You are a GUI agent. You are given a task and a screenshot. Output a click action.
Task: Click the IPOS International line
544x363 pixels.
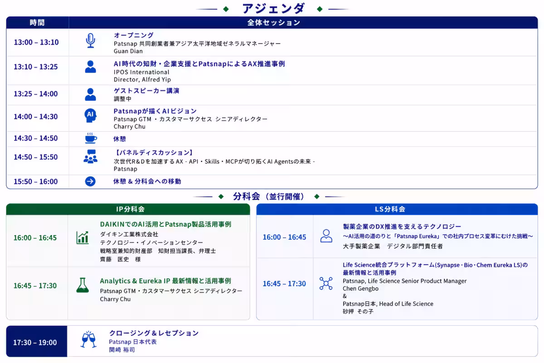pyautogui.click(x=141, y=72)
